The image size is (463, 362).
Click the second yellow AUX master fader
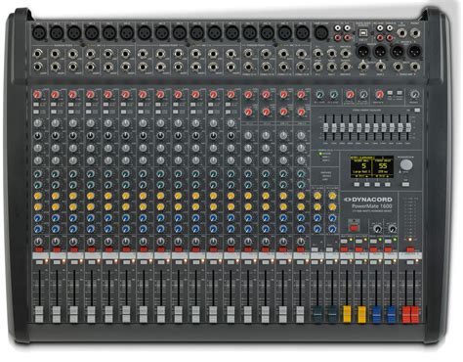click(361, 314)
